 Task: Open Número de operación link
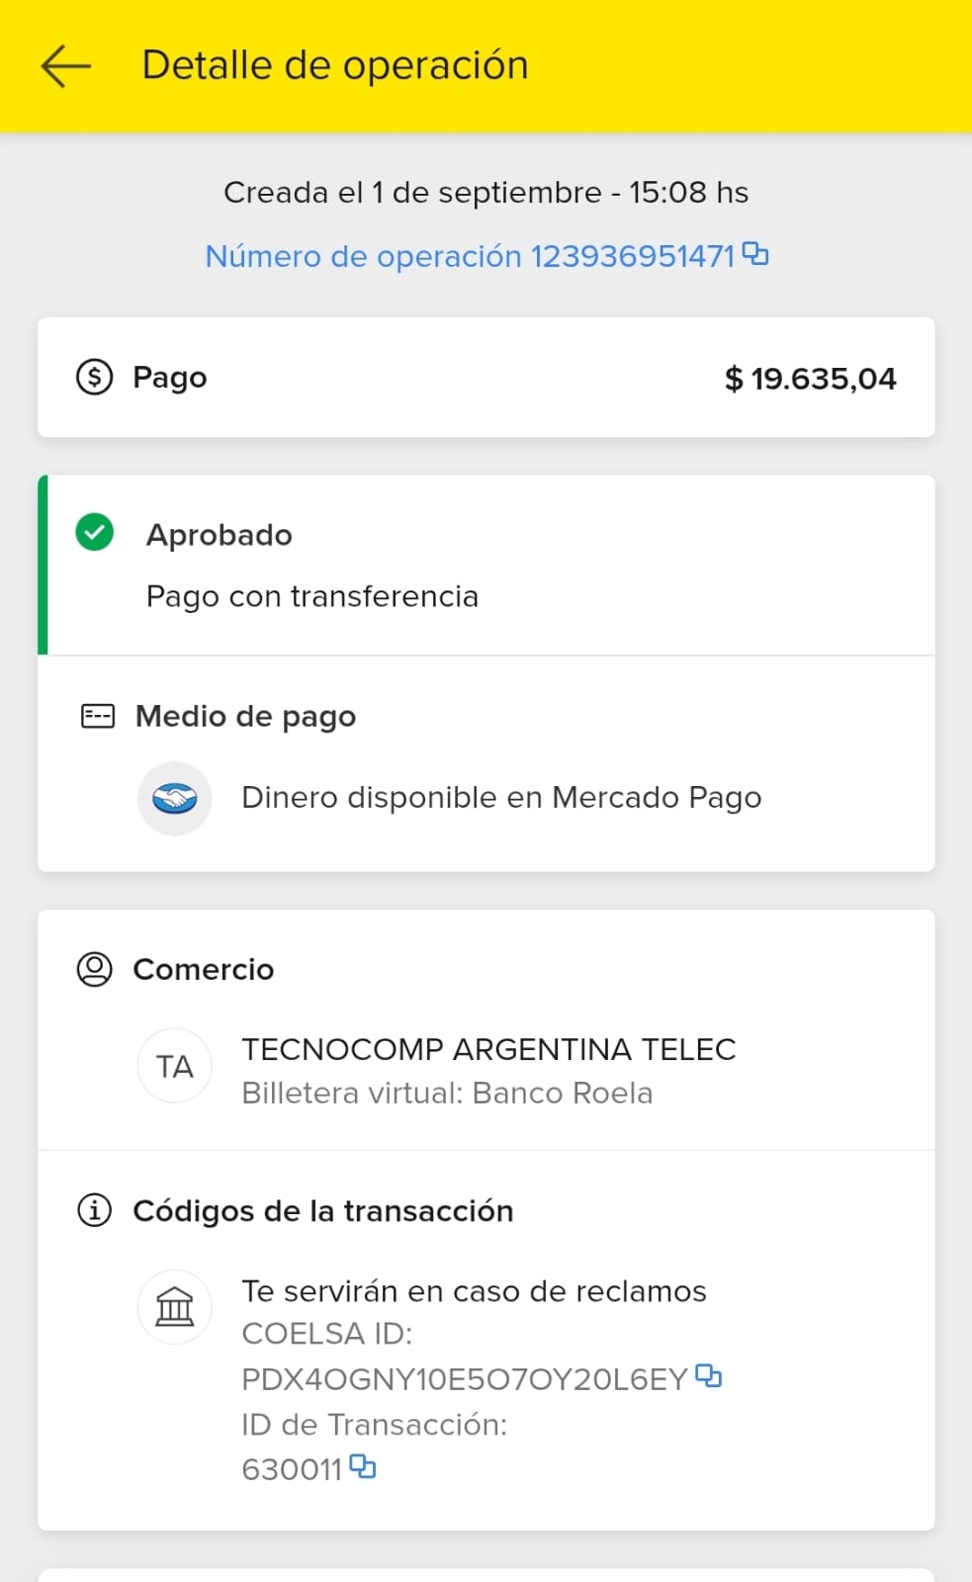470,256
